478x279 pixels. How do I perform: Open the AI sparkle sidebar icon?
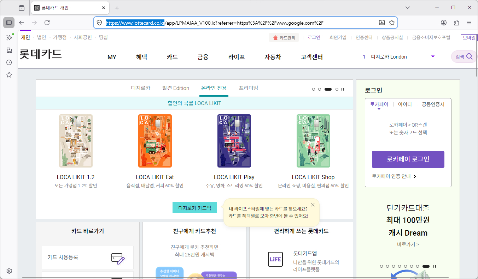point(9,37)
